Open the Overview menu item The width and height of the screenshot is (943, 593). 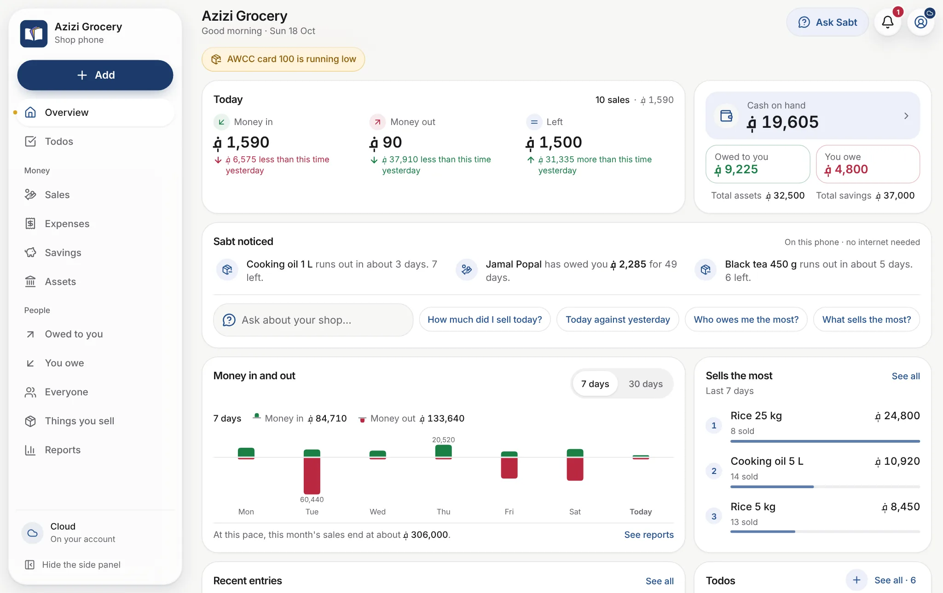click(95, 113)
